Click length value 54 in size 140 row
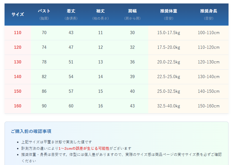Image resolution: width=232 pixels, height=165 pixels. click(71, 77)
